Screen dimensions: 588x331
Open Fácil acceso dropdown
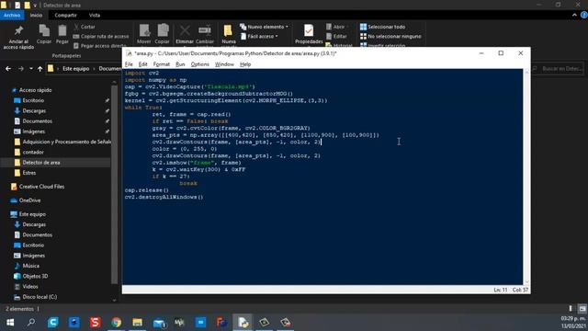(x=259, y=37)
